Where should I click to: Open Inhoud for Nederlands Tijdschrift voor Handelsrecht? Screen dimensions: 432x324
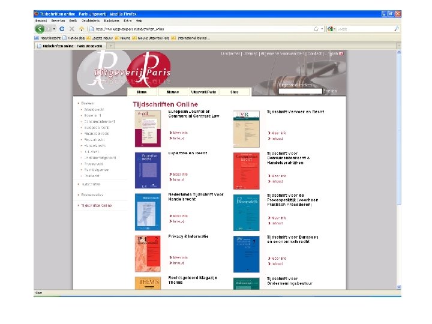179,221
